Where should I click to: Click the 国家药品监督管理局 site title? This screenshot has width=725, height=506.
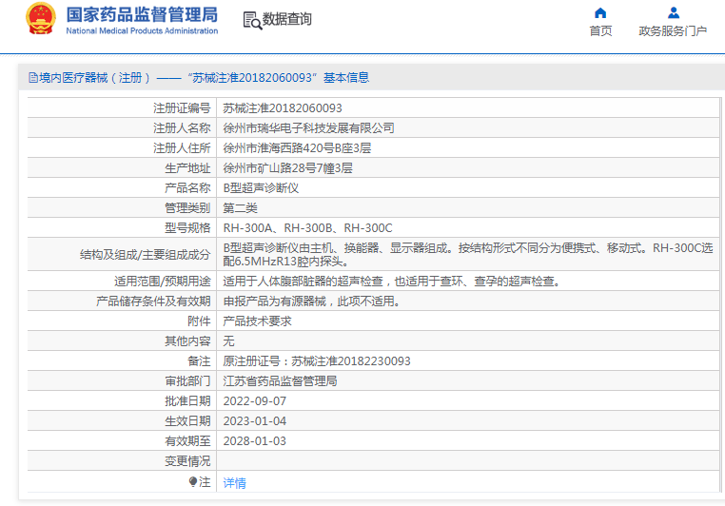(x=141, y=15)
